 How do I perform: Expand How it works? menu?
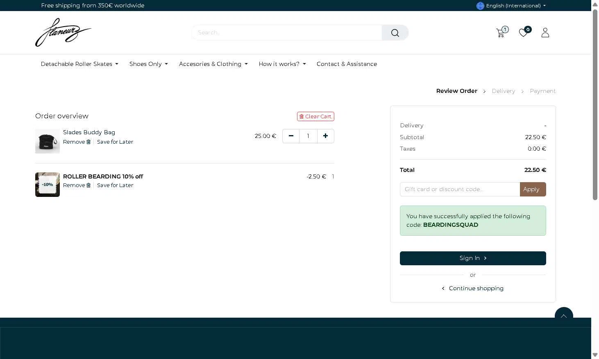point(282,64)
